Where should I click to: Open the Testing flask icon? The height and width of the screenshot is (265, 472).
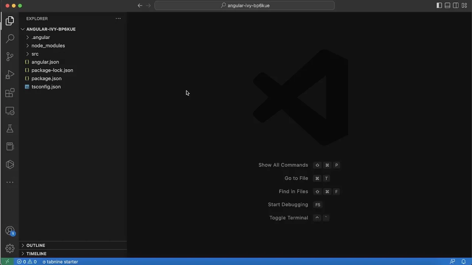point(10,128)
